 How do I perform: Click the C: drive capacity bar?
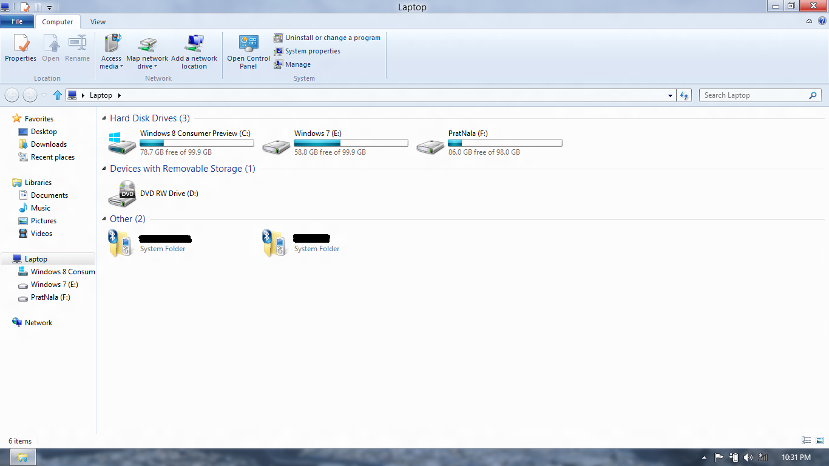coord(197,143)
